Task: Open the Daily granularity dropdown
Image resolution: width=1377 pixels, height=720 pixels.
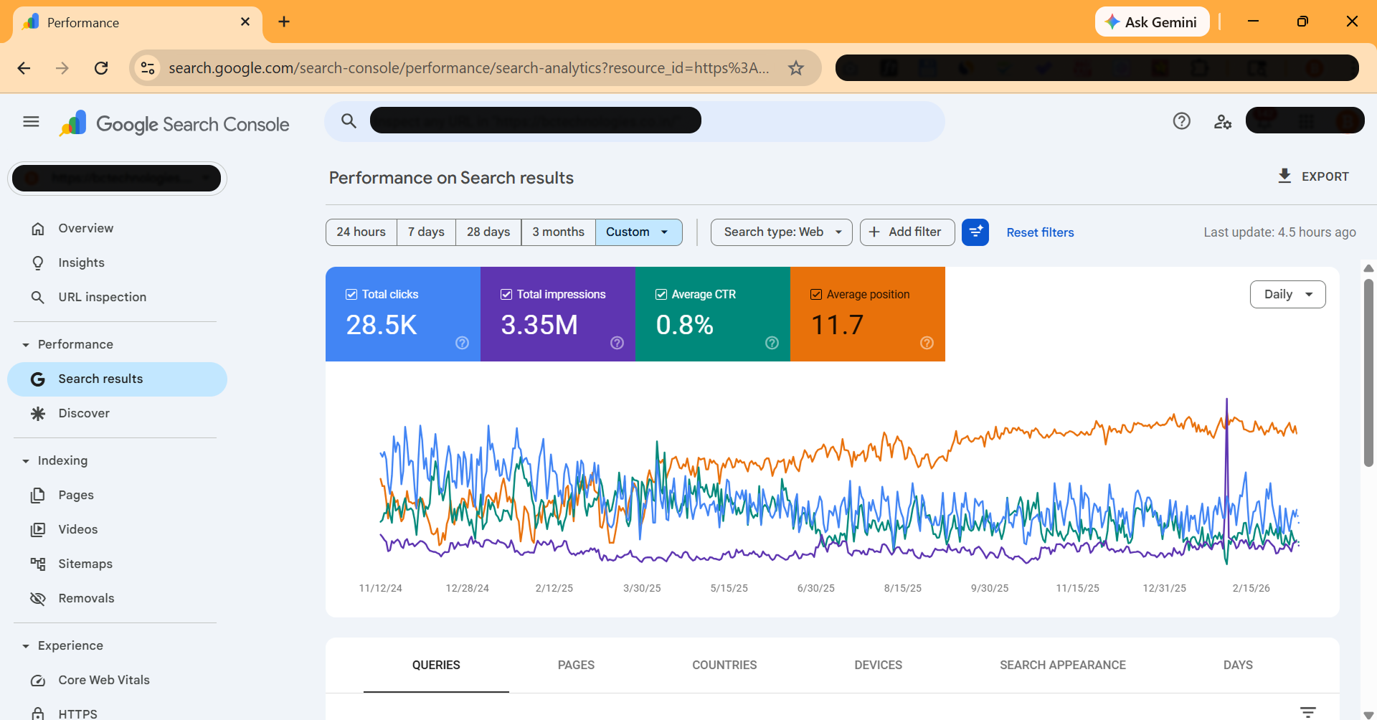Action: tap(1287, 294)
